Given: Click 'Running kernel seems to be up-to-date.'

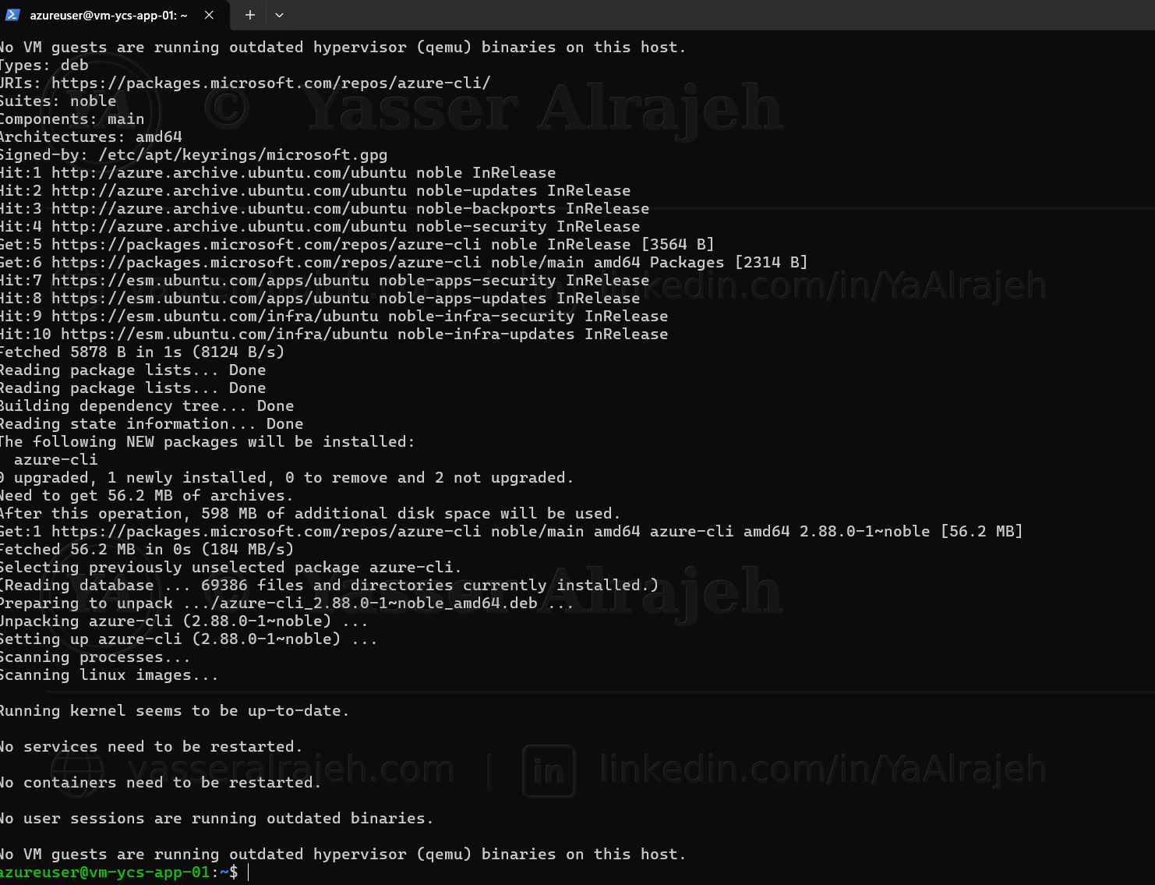Looking at the screenshot, I should [x=175, y=710].
